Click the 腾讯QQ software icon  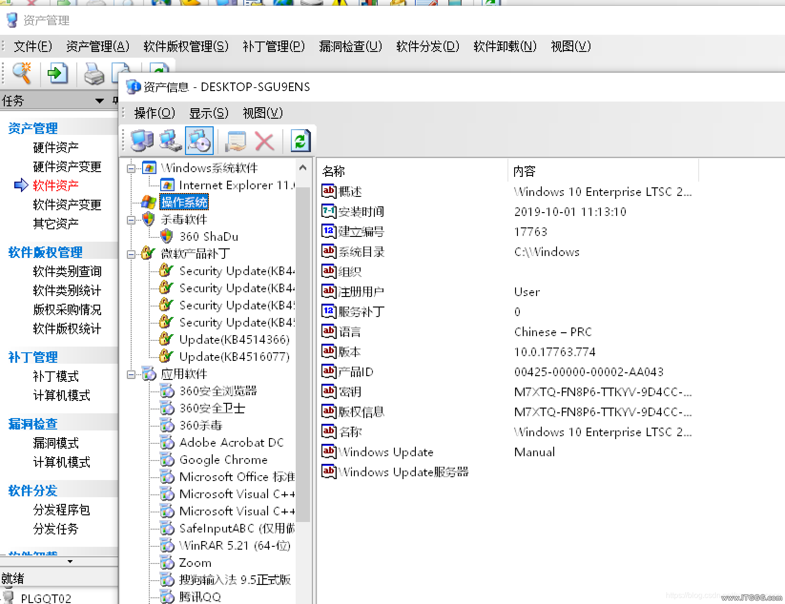167,597
